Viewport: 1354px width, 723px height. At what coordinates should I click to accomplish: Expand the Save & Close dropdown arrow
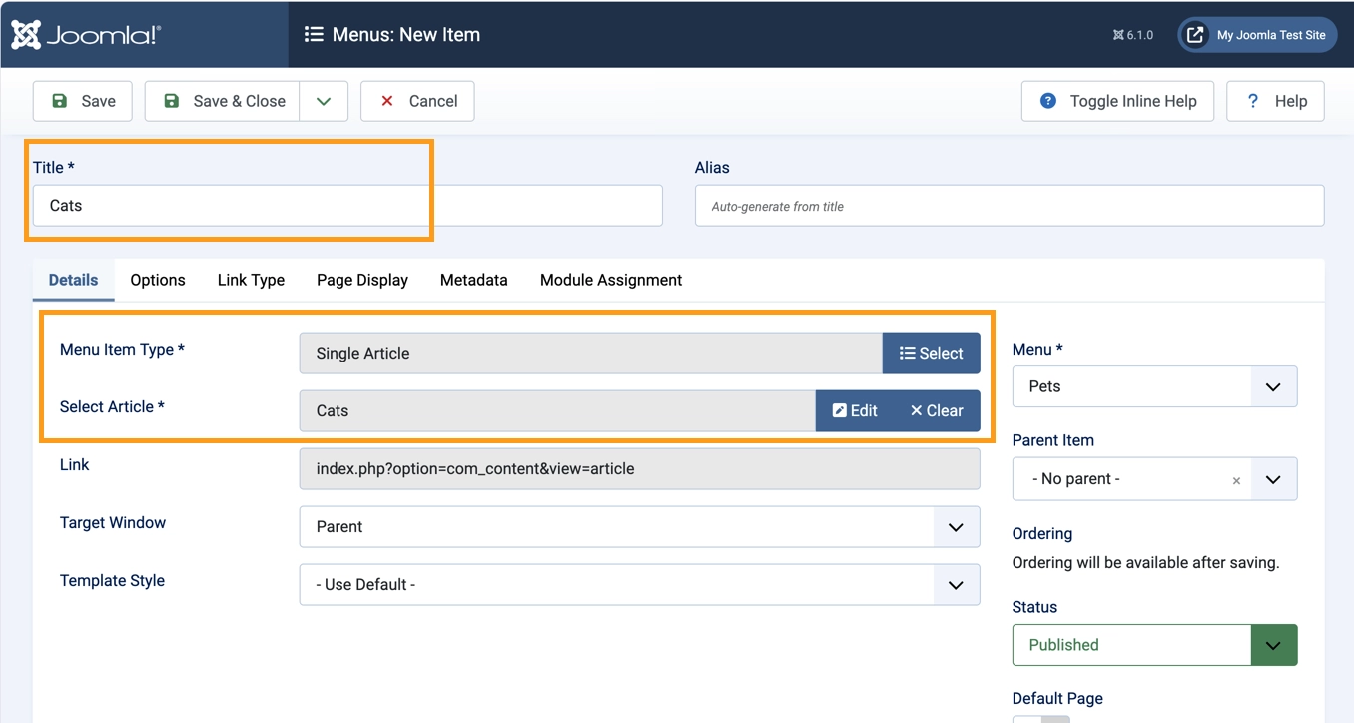(x=324, y=101)
